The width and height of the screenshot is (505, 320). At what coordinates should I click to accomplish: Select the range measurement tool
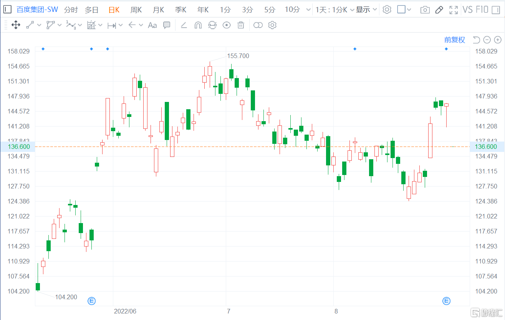[x=112, y=25]
